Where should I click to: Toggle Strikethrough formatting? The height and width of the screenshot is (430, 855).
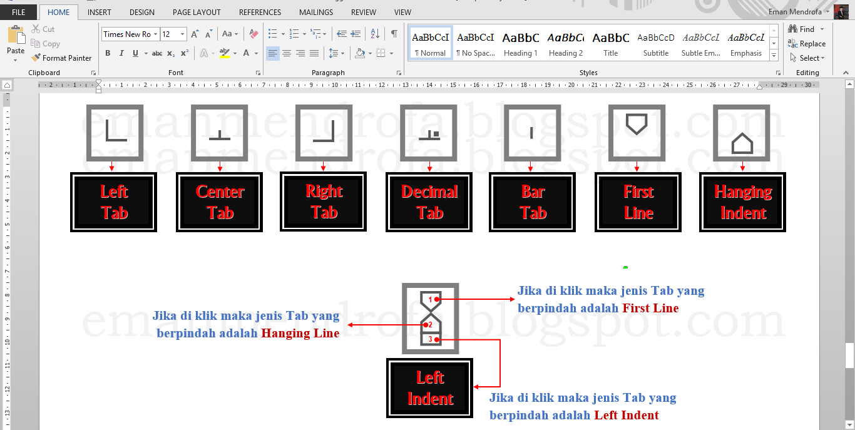157,54
